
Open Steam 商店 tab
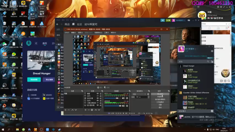click(x=67, y=24)
